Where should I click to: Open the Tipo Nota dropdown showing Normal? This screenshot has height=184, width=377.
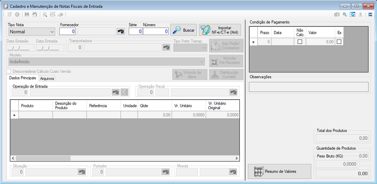(32, 32)
